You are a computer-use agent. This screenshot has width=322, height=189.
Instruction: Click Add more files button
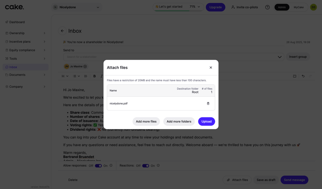146,121
